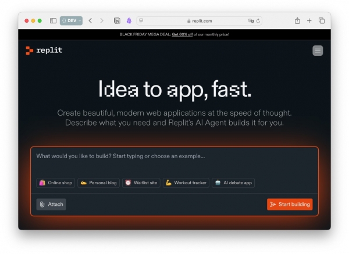The height and width of the screenshot is (254, 349).
Task: Open the DEV profile dropdown
Action: pyautogui.click(x=71, y=21)
